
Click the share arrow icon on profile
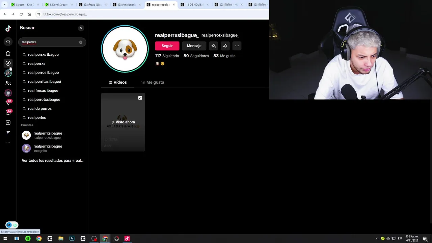(x=225, y=46)
